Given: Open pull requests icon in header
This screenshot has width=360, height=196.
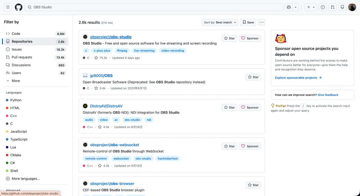Looking at the screenshot, I should [332, 7].
